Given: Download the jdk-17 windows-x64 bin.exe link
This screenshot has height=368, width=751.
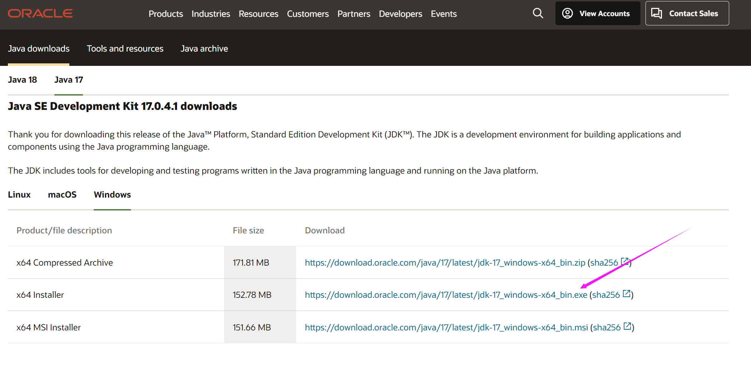Looking at the screenshot, I should (446, 295).
